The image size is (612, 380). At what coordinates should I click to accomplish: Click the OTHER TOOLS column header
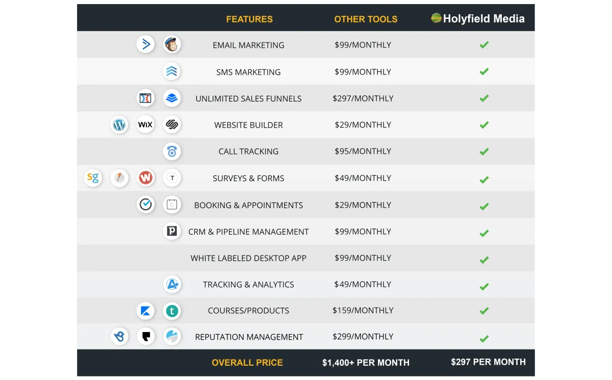coord(366,19)
